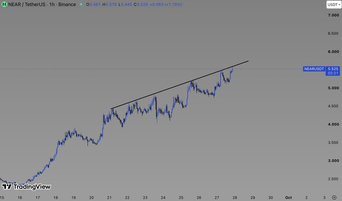Click the 4.500 price axis label
Image resolution: width=342 pixels, height=201 pixels.
point(333,106)
